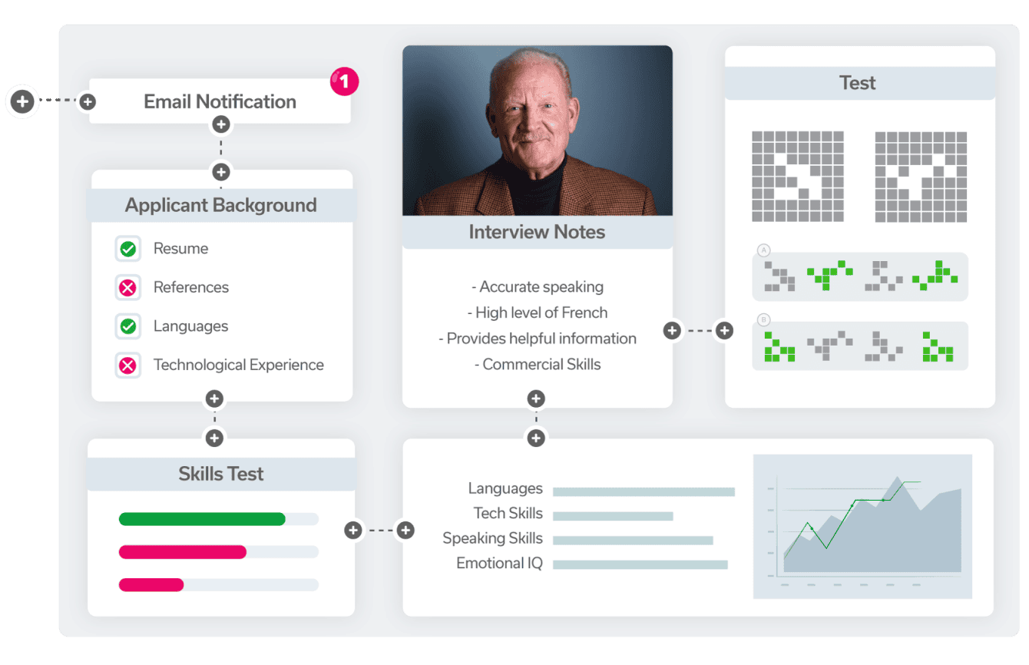Open the pink notification badge showing 1
The image size is (1029, 665).
(344, 81)
